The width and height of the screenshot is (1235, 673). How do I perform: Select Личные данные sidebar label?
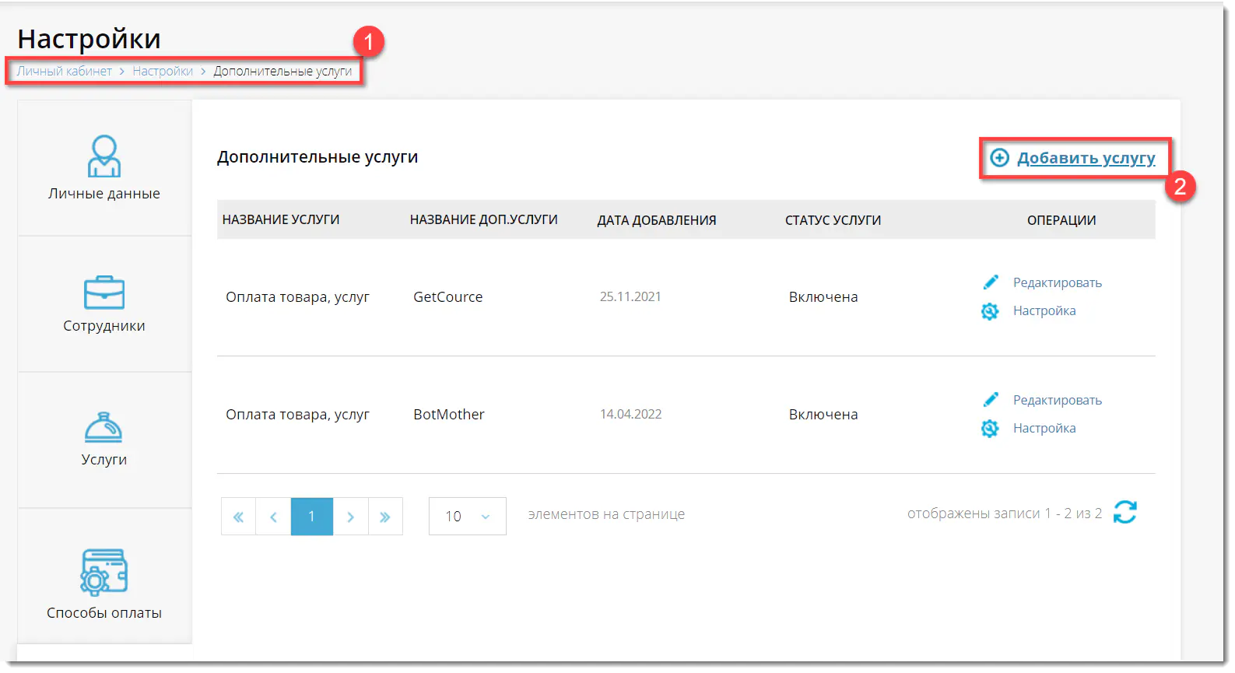point(104,194)
